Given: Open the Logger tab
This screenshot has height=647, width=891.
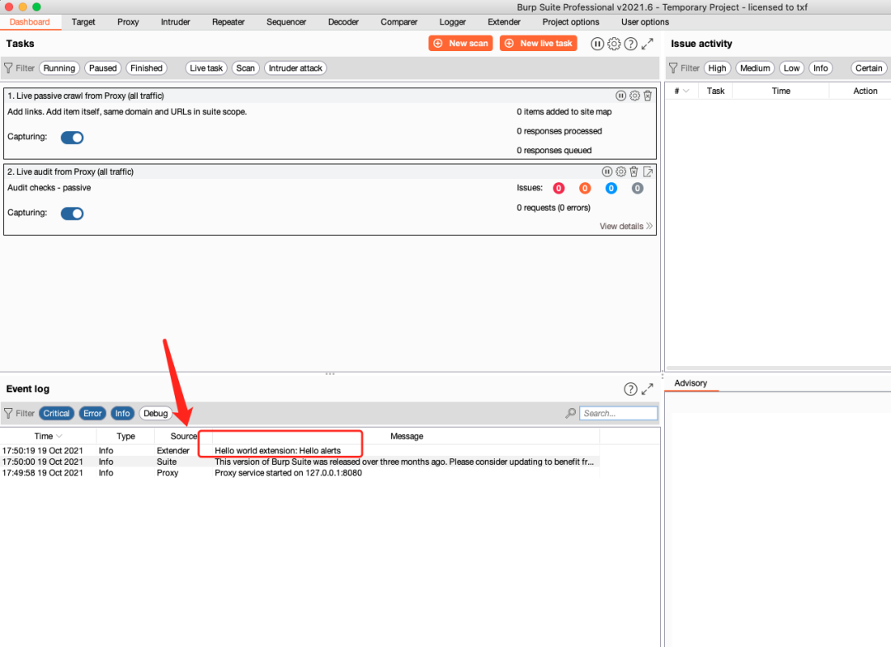Looking at the screenshot, I should click(x=452, y=22).
